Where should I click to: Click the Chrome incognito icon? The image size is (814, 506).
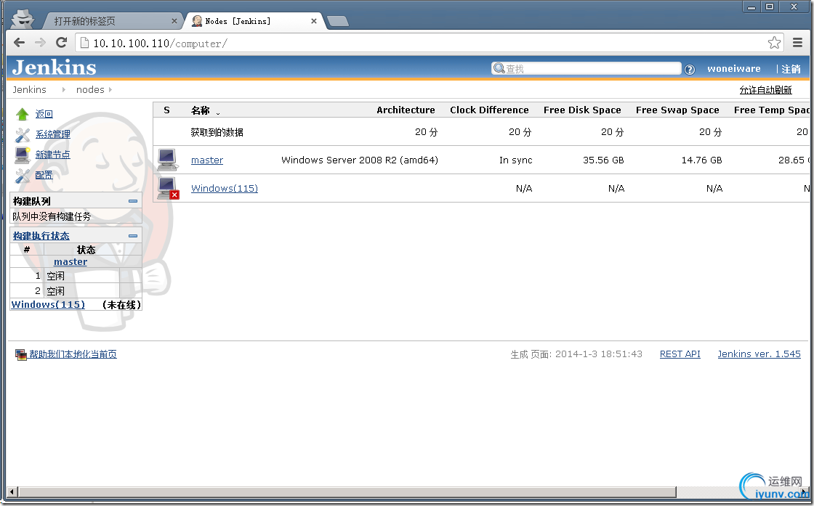tap(23, 19)
